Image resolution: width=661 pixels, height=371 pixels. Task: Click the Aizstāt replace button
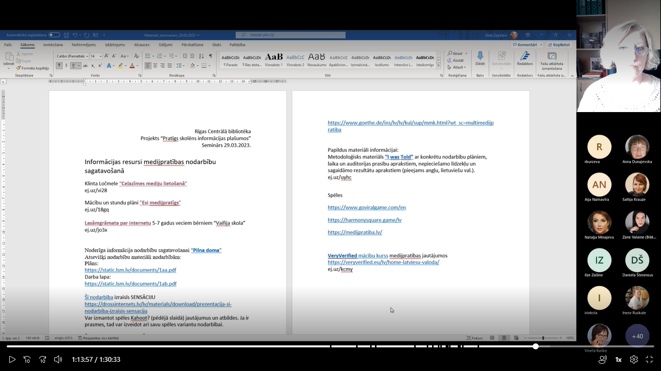[455, 60]
